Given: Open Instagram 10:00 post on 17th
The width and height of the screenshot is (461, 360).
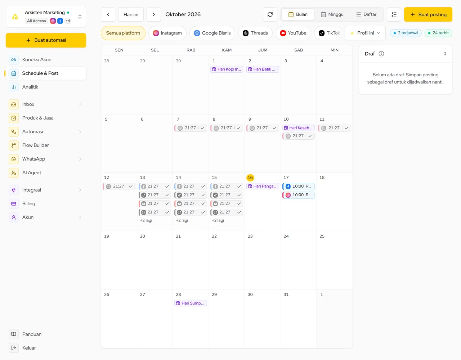Looking at the screenshot, I should click(299, 195).
